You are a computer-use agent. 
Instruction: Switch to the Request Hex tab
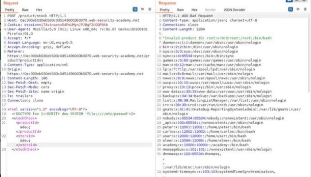tap(39, 10)
